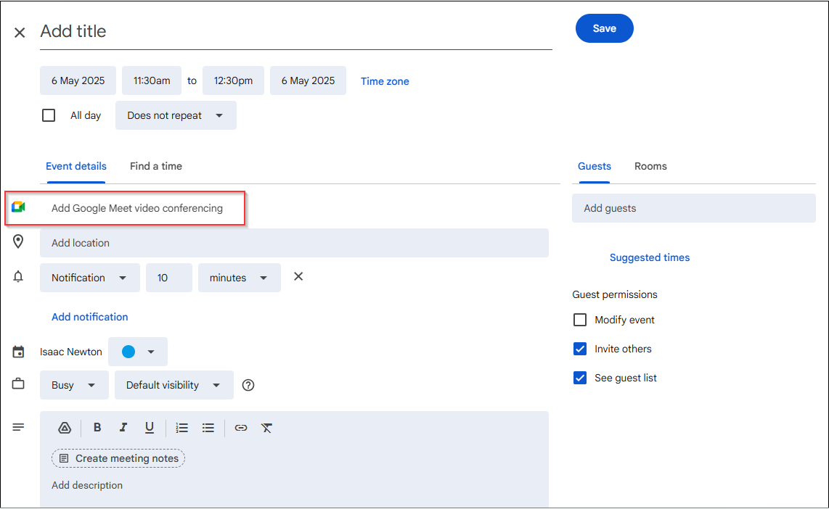Click the Suggested times link
The height and width of the screenshot is (509, 829).
click(x=650, y=257)
